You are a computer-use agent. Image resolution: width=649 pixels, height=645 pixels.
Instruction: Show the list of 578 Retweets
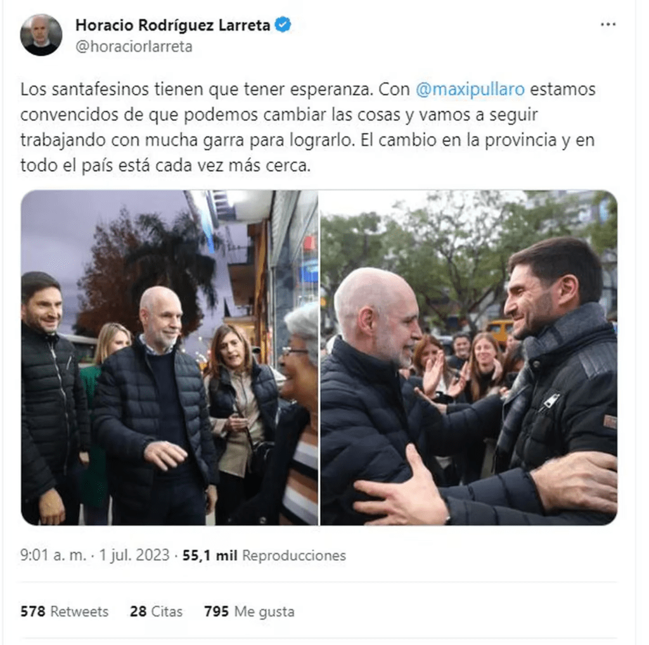click(x=64, y=611)
